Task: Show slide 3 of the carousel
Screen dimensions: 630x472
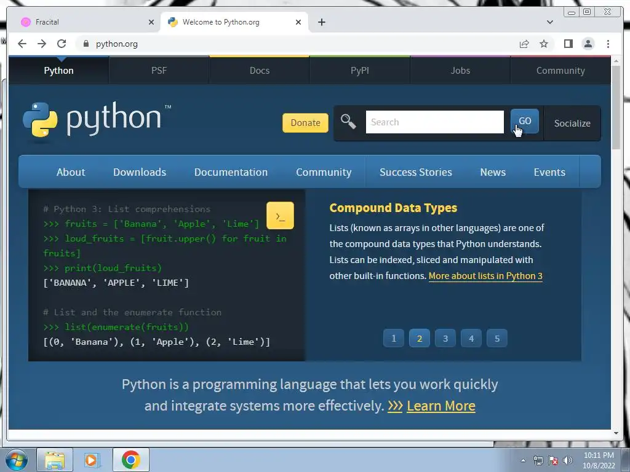Action: [x=445, y=339]
